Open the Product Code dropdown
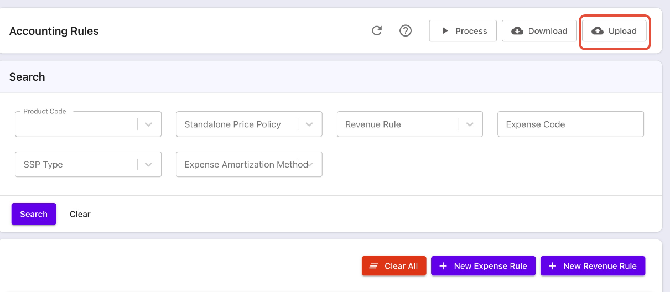The height and width of the screenshot is (292, 670). click(148, 124)
